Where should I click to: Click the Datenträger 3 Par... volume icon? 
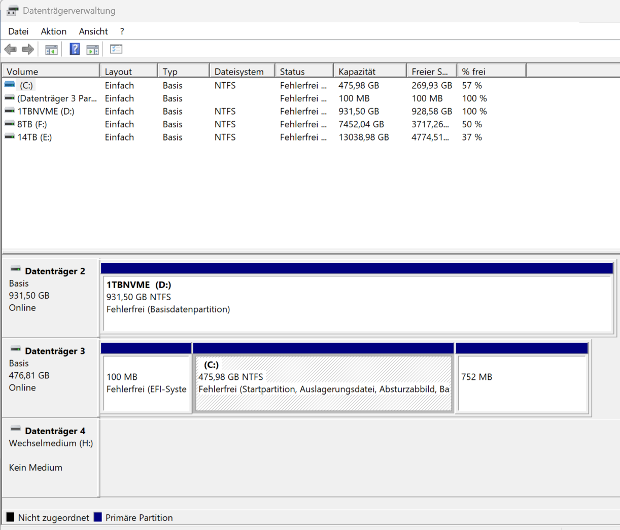click(10, 98)
